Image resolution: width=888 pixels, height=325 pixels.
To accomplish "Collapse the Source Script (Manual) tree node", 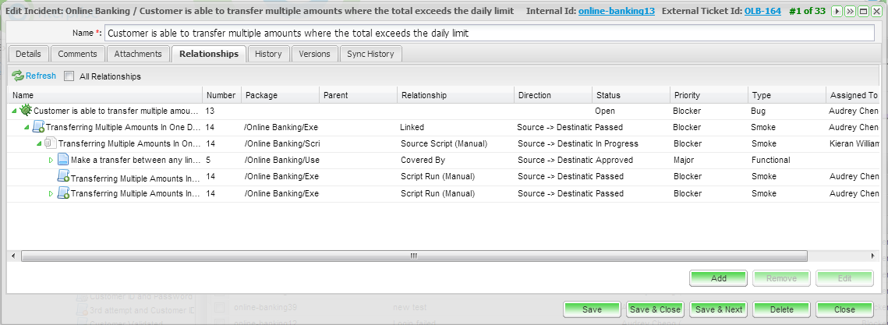I will 39,144.
